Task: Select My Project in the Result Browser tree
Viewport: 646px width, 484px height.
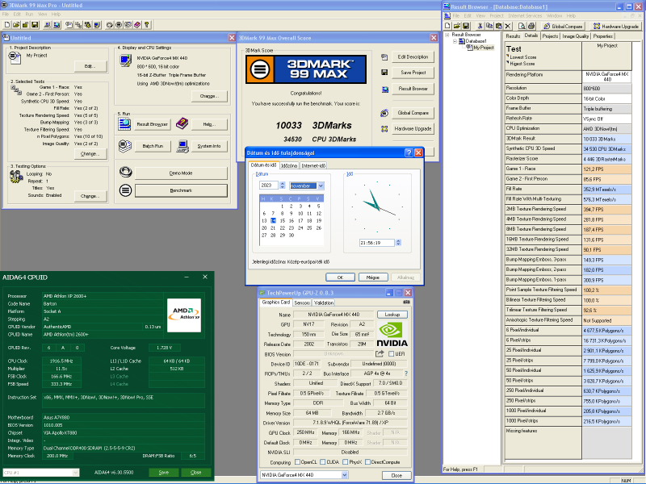Action: click(x=483, y=48)
